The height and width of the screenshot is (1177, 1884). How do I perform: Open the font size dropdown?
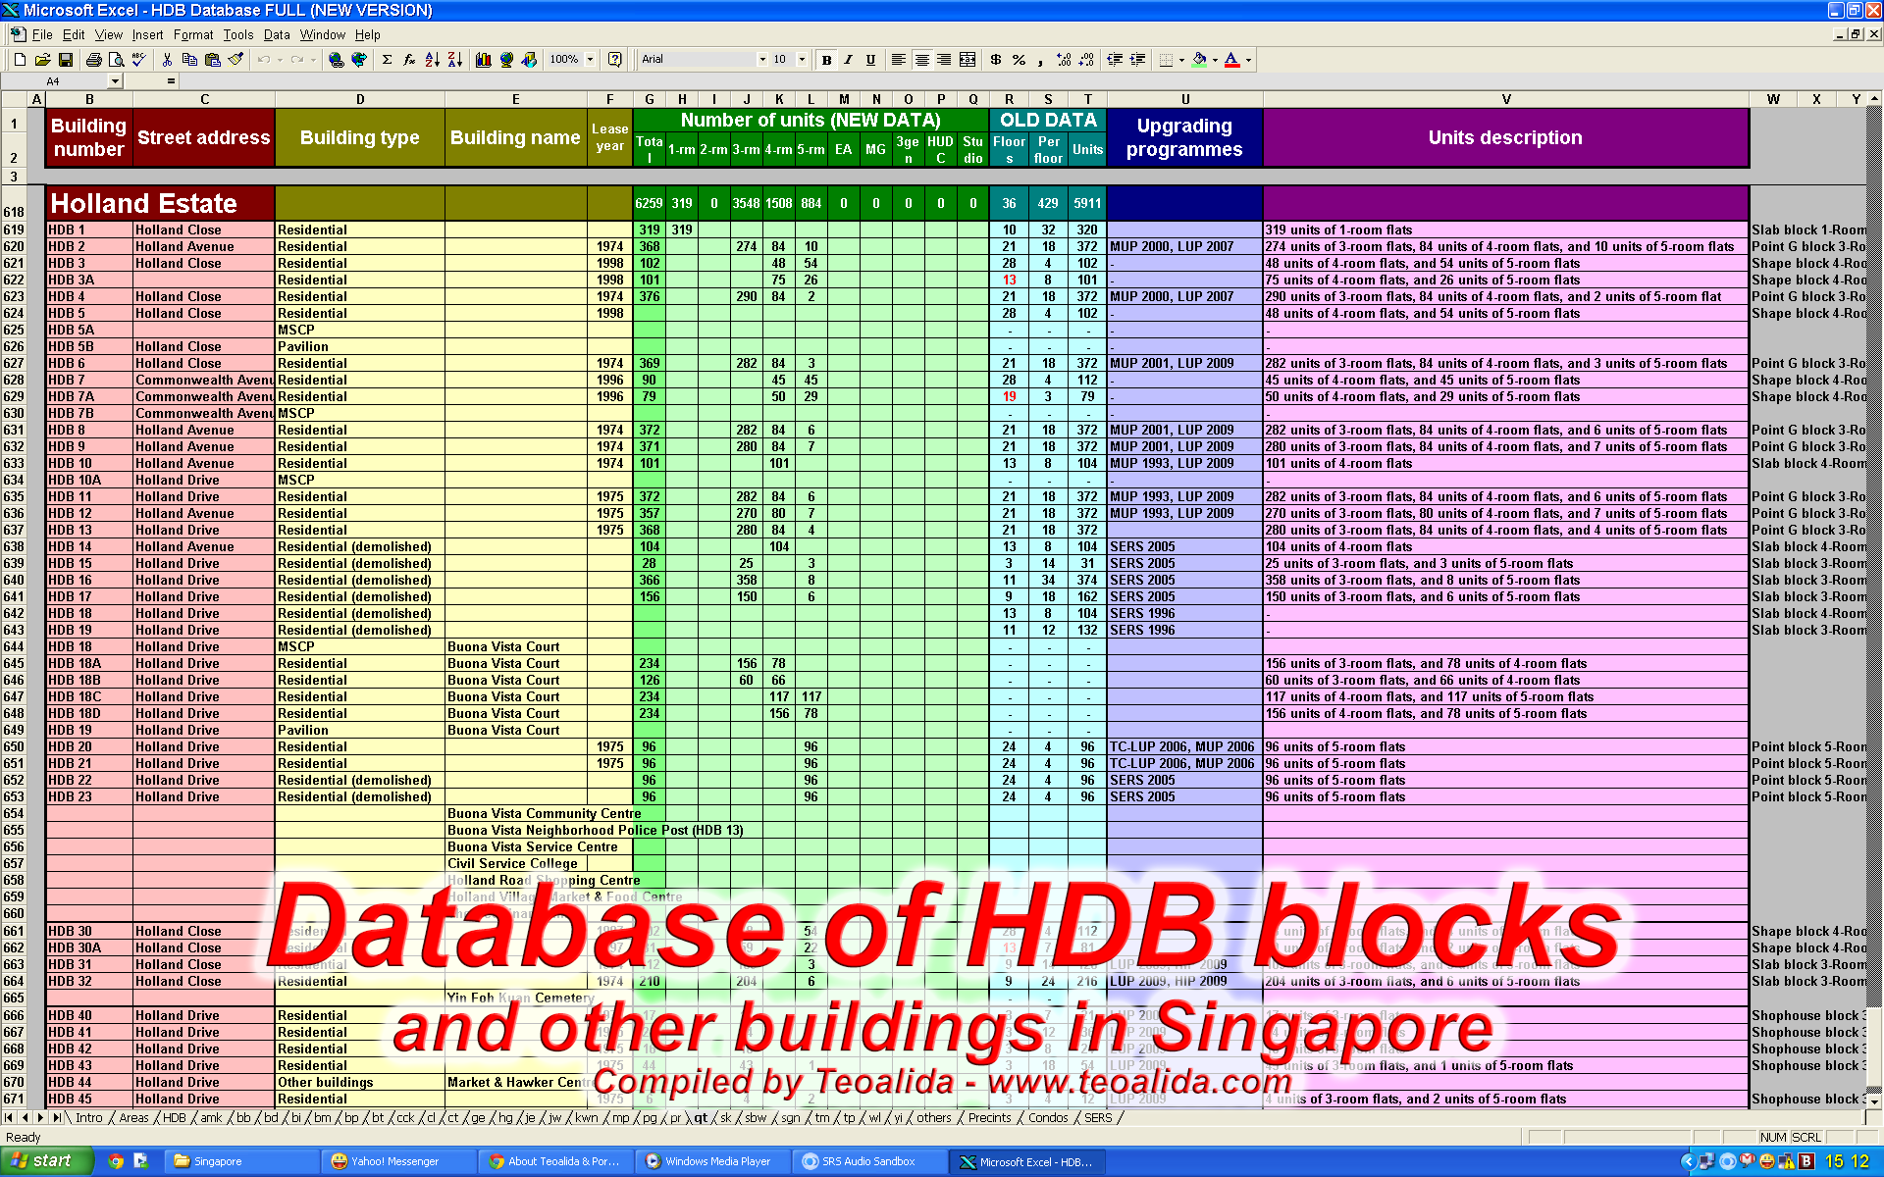pos(802,60)
